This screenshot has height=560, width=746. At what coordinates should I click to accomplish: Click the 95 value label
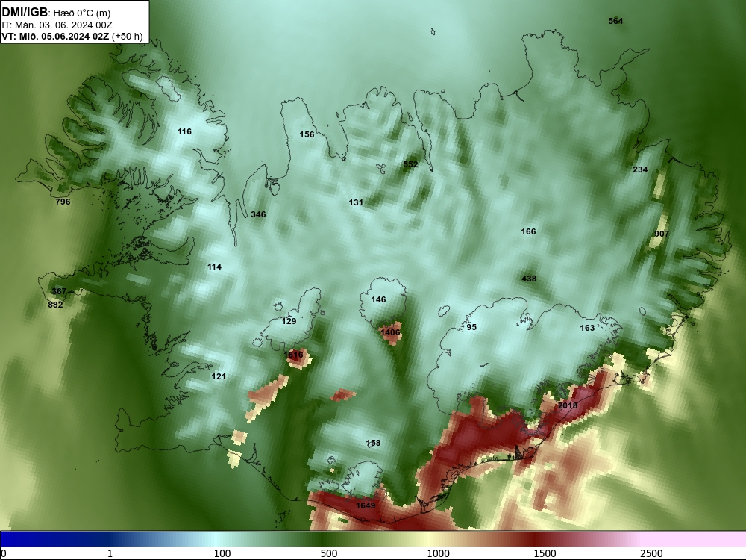click(471, 327)
